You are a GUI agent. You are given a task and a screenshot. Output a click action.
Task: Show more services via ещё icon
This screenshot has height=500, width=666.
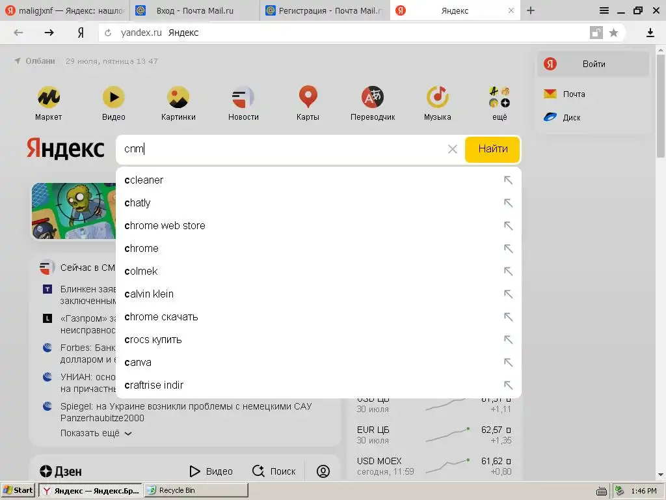point(499,98)
